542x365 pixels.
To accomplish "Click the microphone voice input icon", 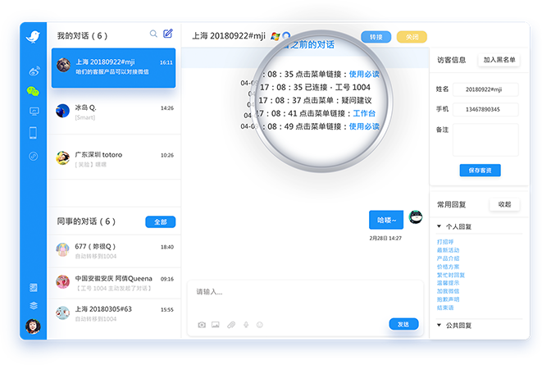I will 245,325.
